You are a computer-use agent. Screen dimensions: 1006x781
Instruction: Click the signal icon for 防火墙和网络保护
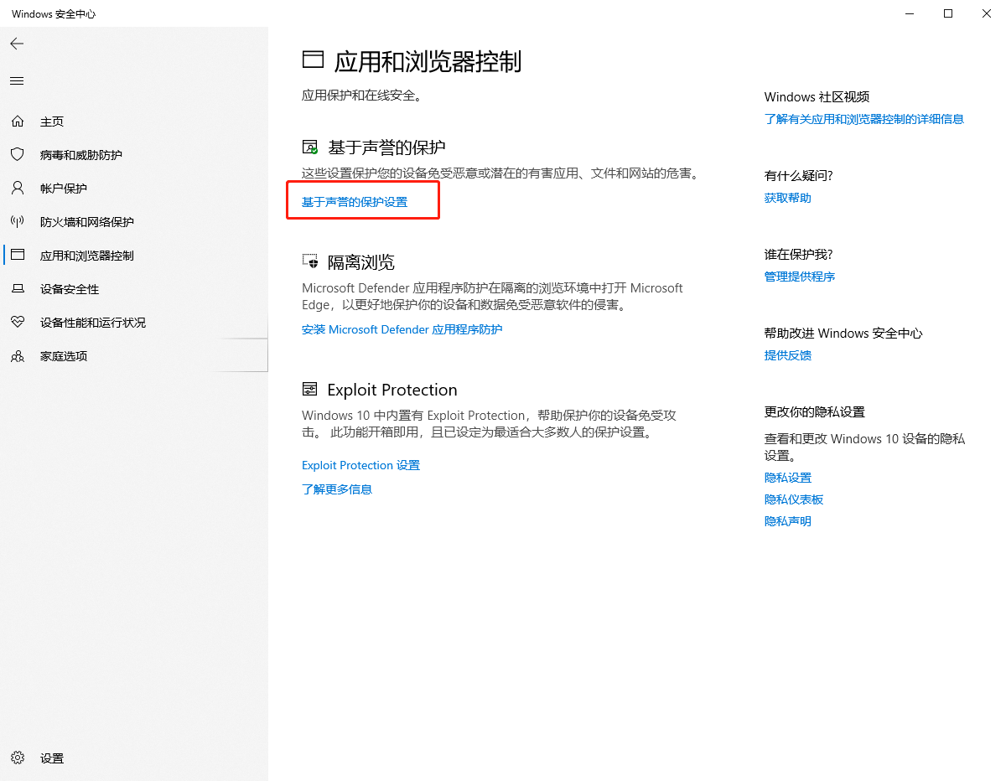coord(17,222)
